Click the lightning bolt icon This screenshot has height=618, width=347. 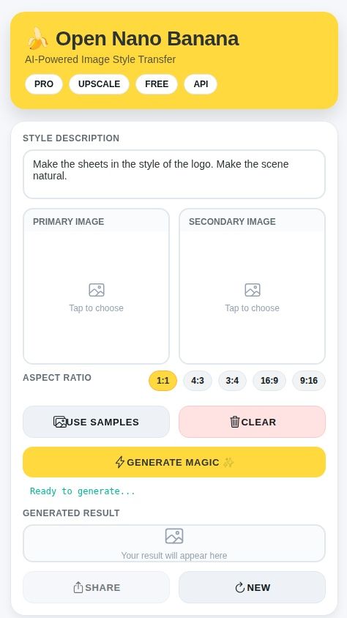coord(120,462)
